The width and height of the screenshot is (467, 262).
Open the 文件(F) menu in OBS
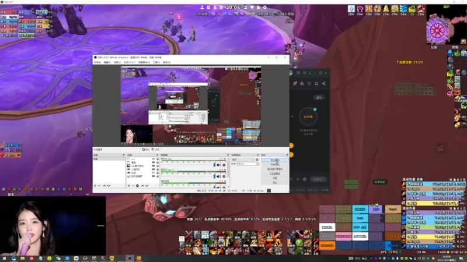coord(97,62)
